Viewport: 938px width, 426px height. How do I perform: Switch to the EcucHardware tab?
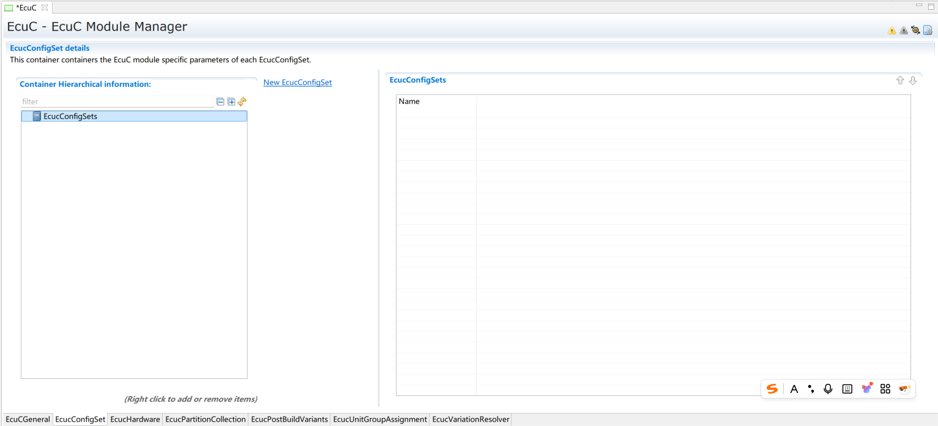pos(135,419)
